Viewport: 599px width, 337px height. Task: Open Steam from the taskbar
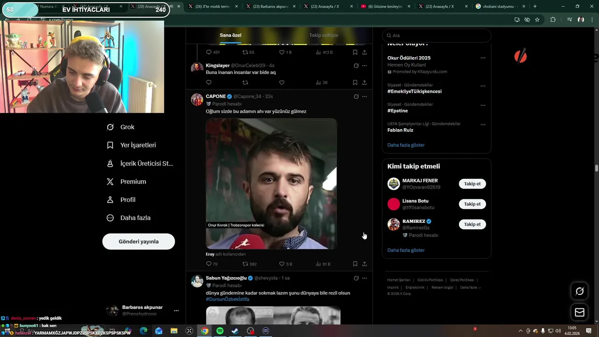[235, 331]
